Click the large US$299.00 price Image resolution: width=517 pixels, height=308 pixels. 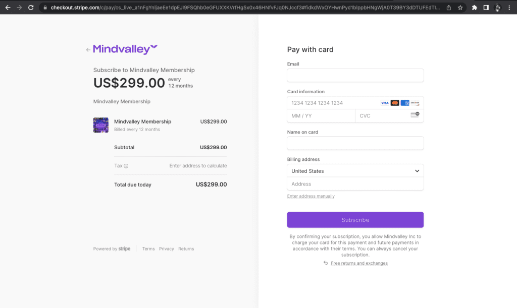pos(129,83)
